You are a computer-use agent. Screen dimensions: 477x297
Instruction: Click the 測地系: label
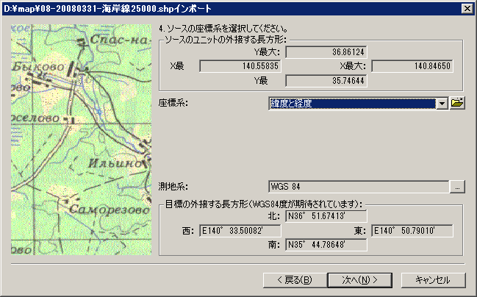tap(173, 186)
